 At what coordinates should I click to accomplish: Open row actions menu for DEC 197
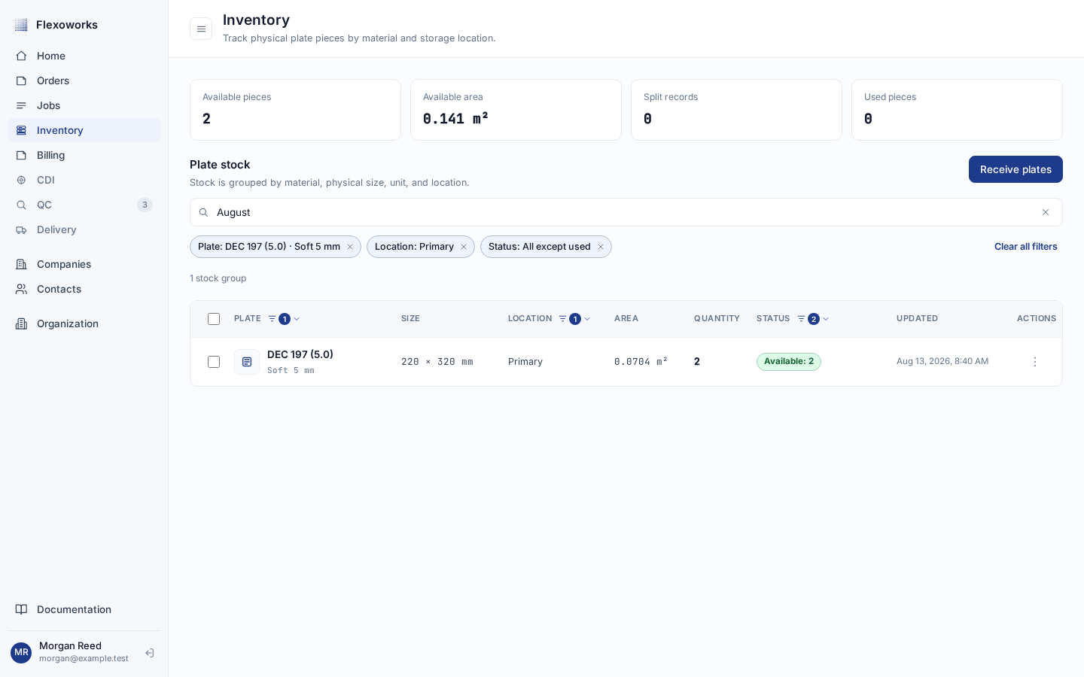coord(1035,362)
